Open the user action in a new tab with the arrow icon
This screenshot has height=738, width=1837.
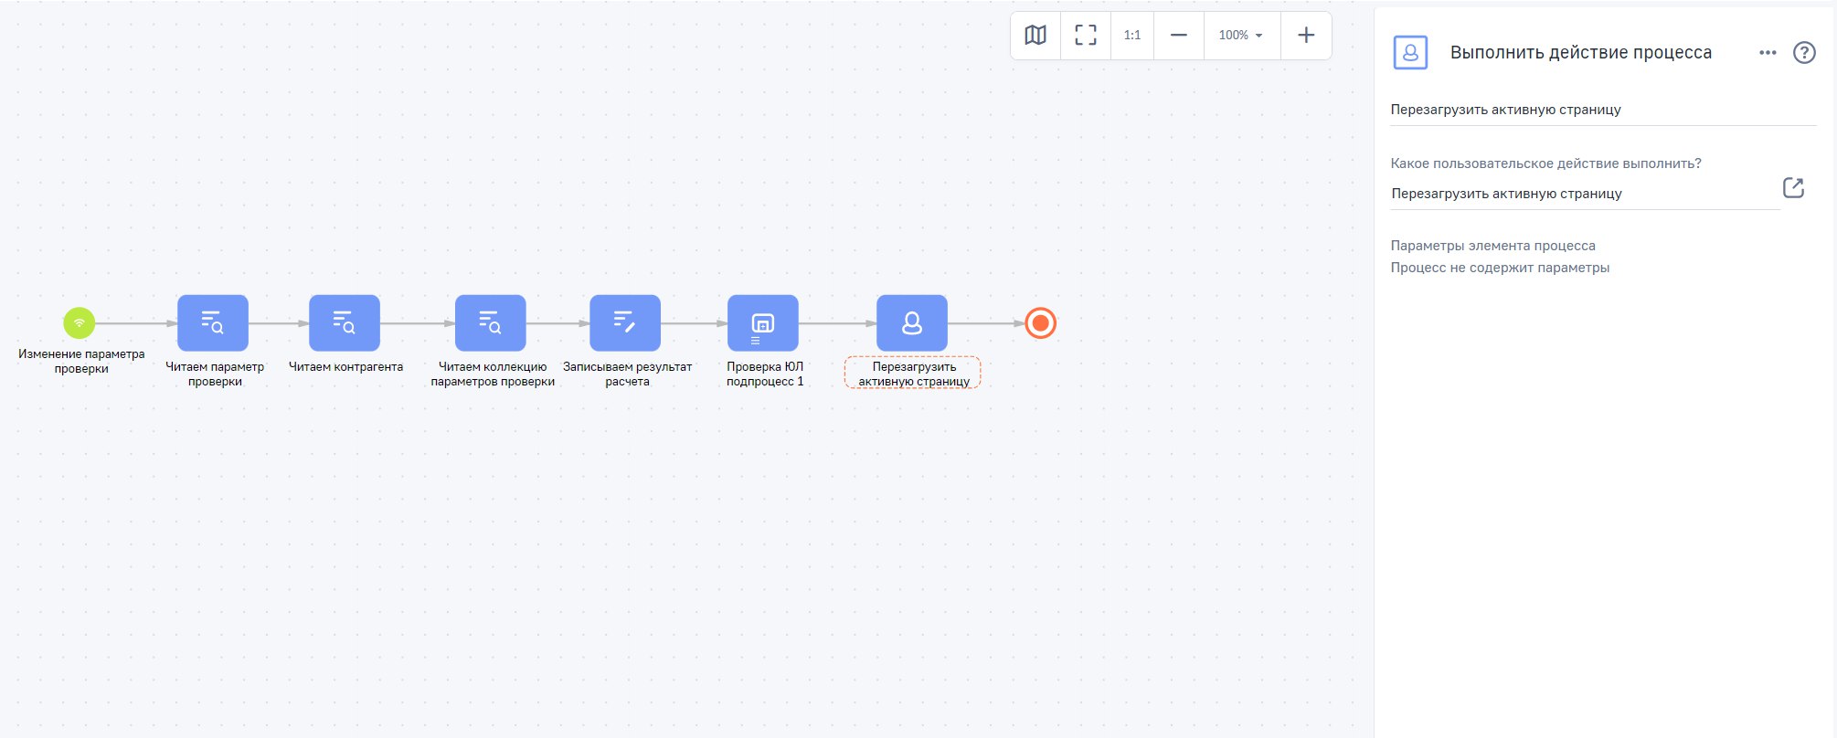click(1793, 188)
